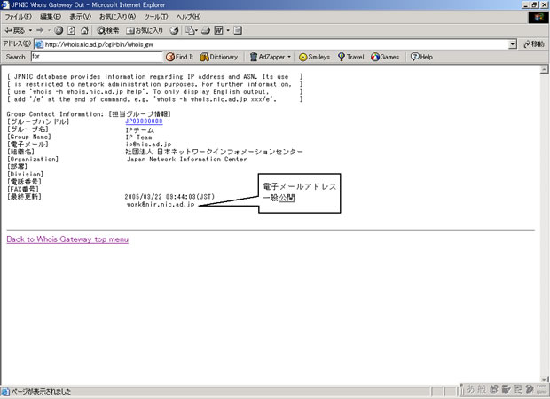Click the Refresh page icon

point(71,30)
